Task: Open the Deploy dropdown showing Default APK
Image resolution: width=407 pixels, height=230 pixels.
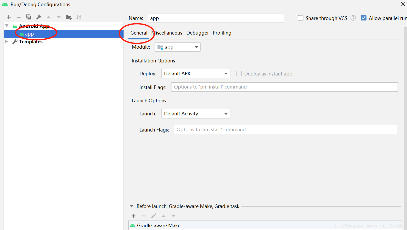Action: point(196,74)
